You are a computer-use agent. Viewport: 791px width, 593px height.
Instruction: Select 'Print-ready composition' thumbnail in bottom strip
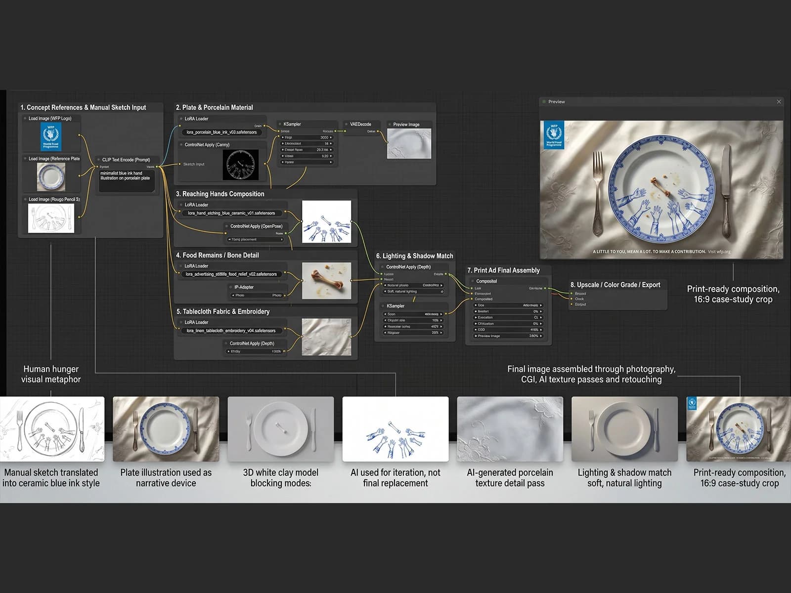coord(739,429)
